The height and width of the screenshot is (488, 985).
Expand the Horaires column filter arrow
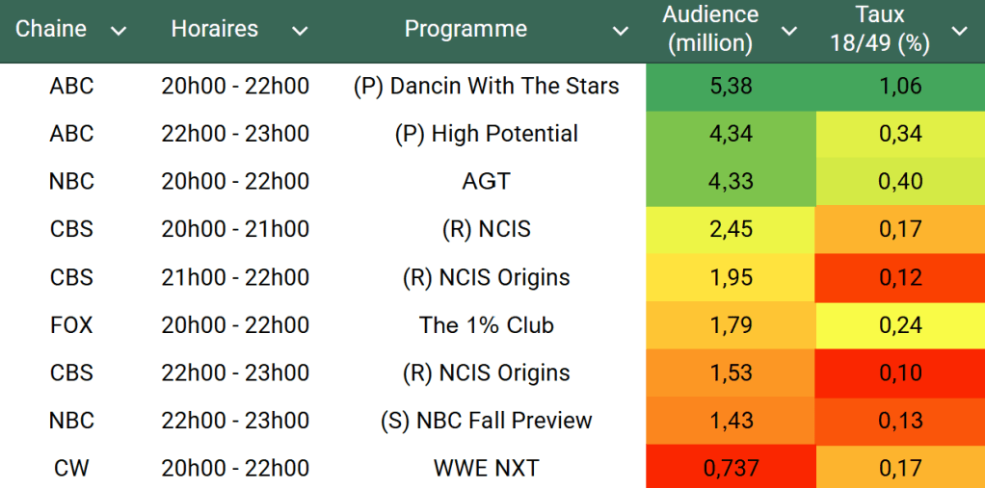(x=300, y=31)
